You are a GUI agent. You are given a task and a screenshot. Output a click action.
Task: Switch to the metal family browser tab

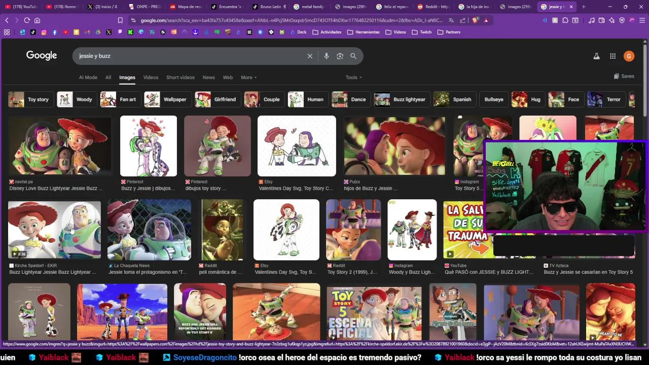pos(310,7)
